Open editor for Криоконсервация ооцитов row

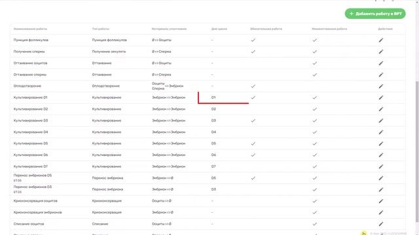[x=381, y=201]
